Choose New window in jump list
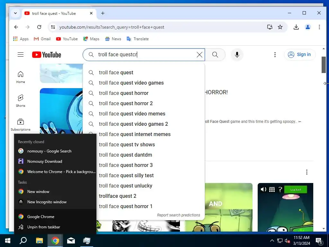329x247 pixels. [55, 192]
